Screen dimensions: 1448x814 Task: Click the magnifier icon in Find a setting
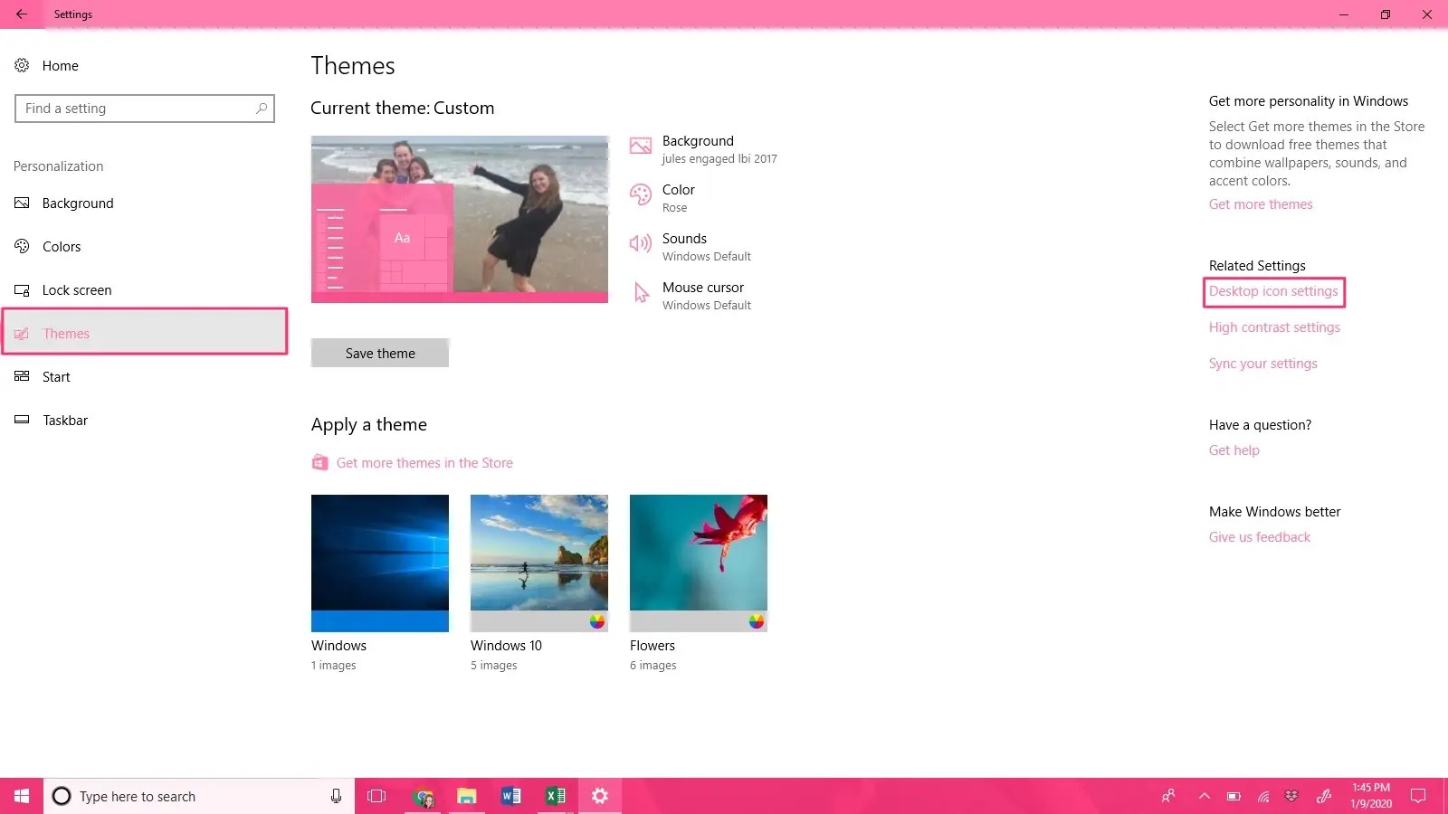click(261, 109)
